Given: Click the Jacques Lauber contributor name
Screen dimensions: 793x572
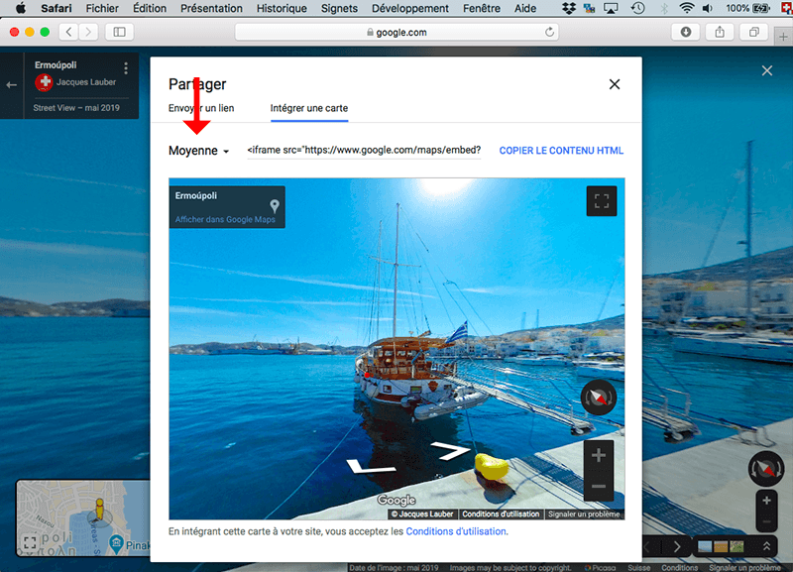Looking at the screenshot, I should [86, 82].
